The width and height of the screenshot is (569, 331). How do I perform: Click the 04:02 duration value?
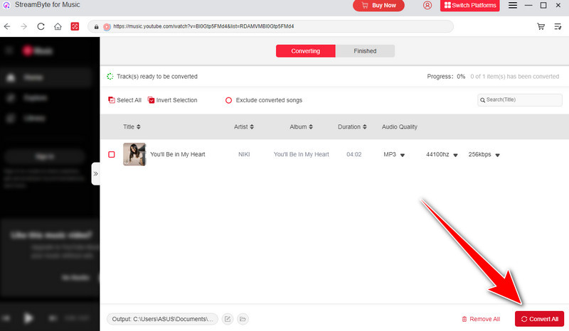[x=353, y=154]
